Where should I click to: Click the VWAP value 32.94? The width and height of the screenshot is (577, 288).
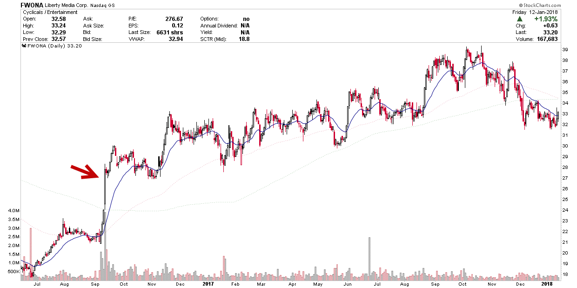point(176,39)
